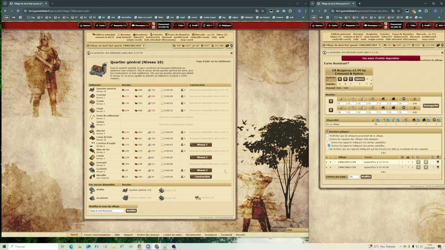Click village name input field
This screenshot has width=445, height=250.
coord(106,211)
